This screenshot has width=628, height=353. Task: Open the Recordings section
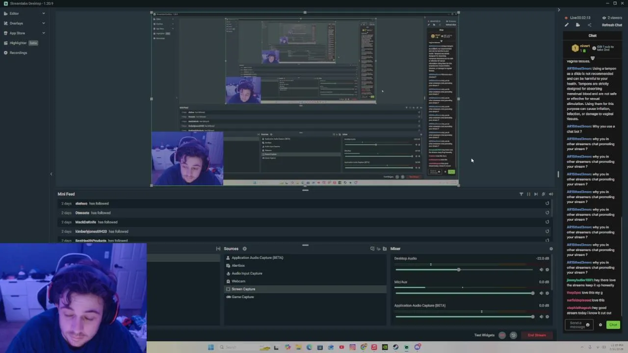[18, 53]
